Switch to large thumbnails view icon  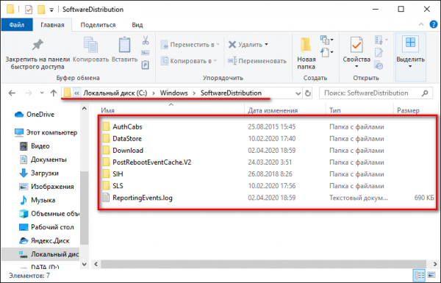(x=431, y=275)
